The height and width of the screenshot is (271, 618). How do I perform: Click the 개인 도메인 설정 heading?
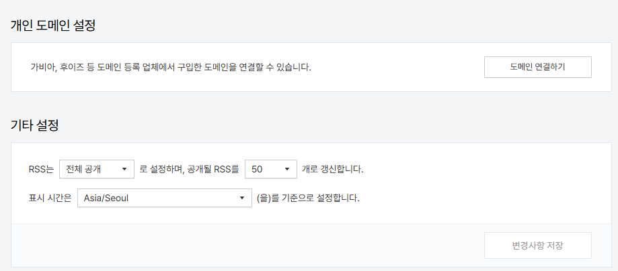tap(53, 27)
